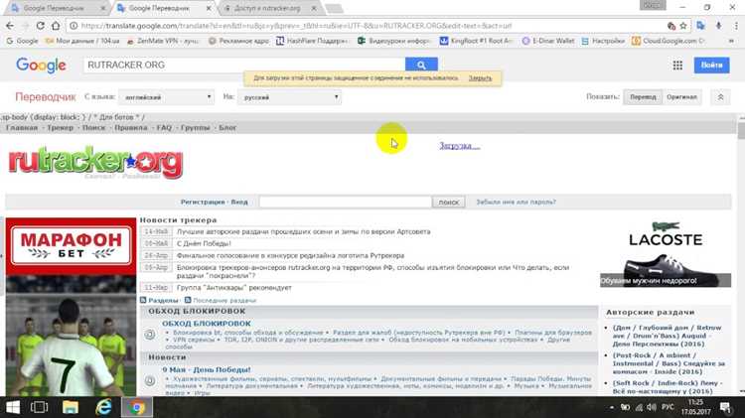Screen dimensions: 745x418
Task: Open news item С Днём Победы!
Action: [x=204, y=243]
